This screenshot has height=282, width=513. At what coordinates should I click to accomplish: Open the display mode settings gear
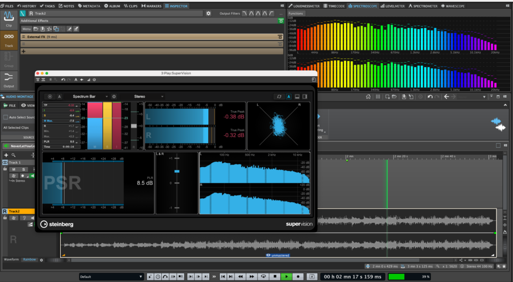(x=42, y=260)
